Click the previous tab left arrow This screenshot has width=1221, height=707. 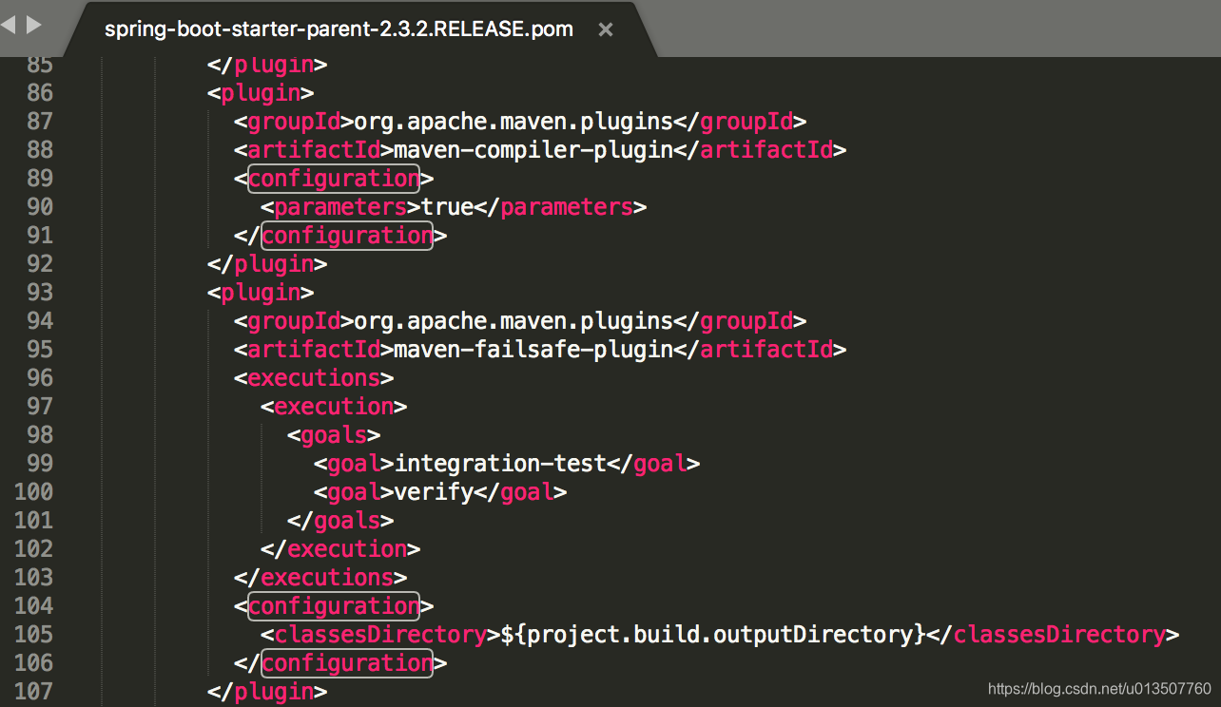[9, 25]
